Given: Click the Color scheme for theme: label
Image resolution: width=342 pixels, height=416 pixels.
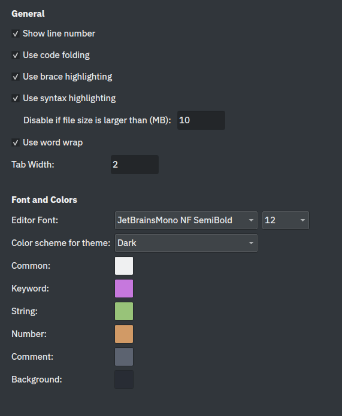Looking at the screenshot, I should click(61, 243).
